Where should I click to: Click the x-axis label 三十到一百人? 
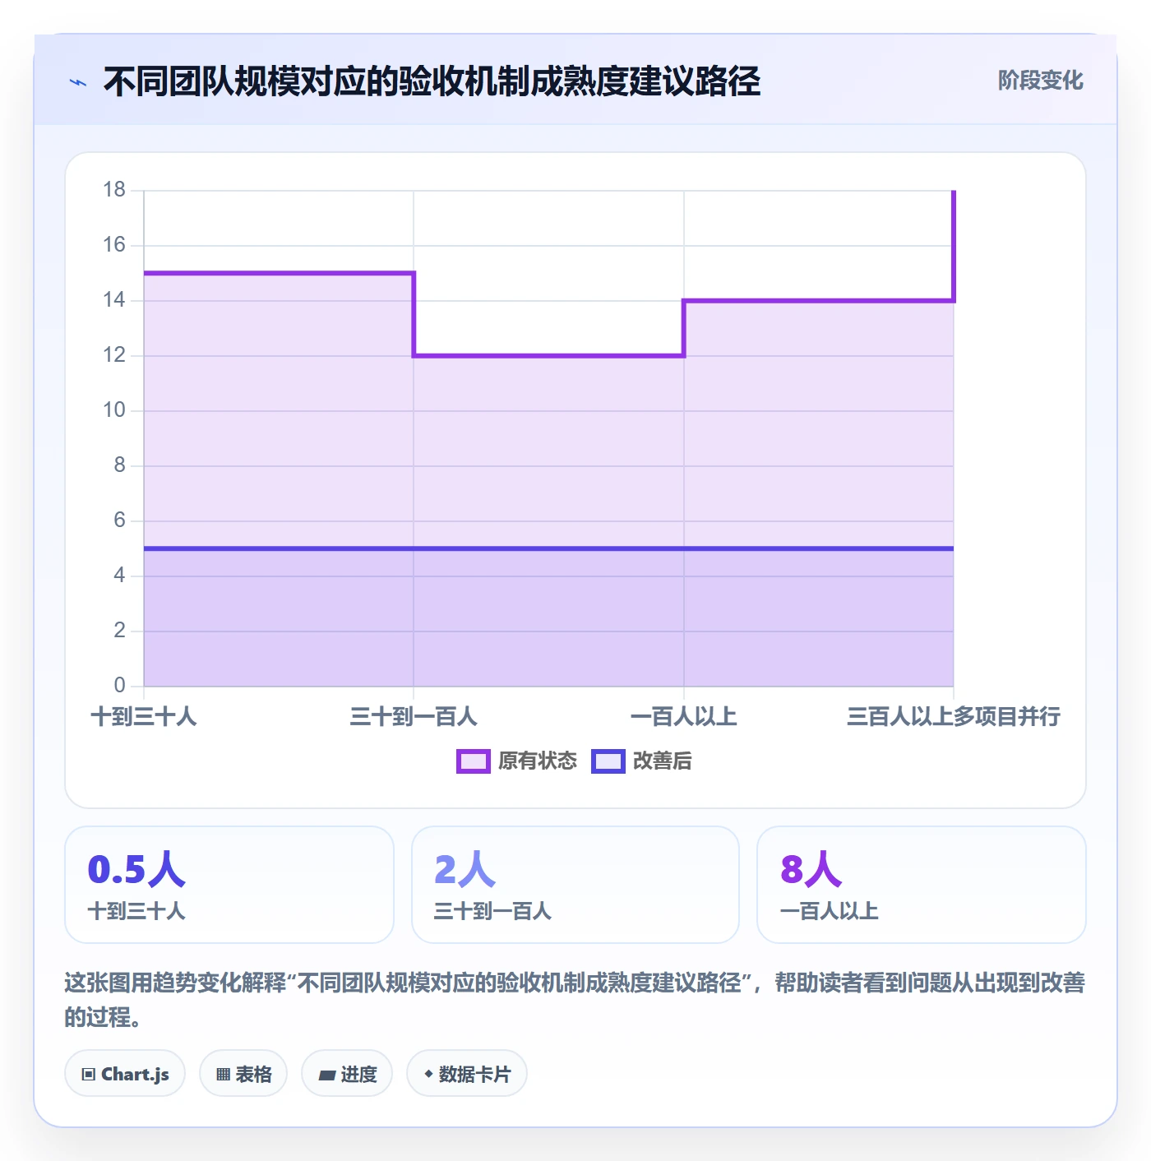pyautogui.click(x=414, y=716)
